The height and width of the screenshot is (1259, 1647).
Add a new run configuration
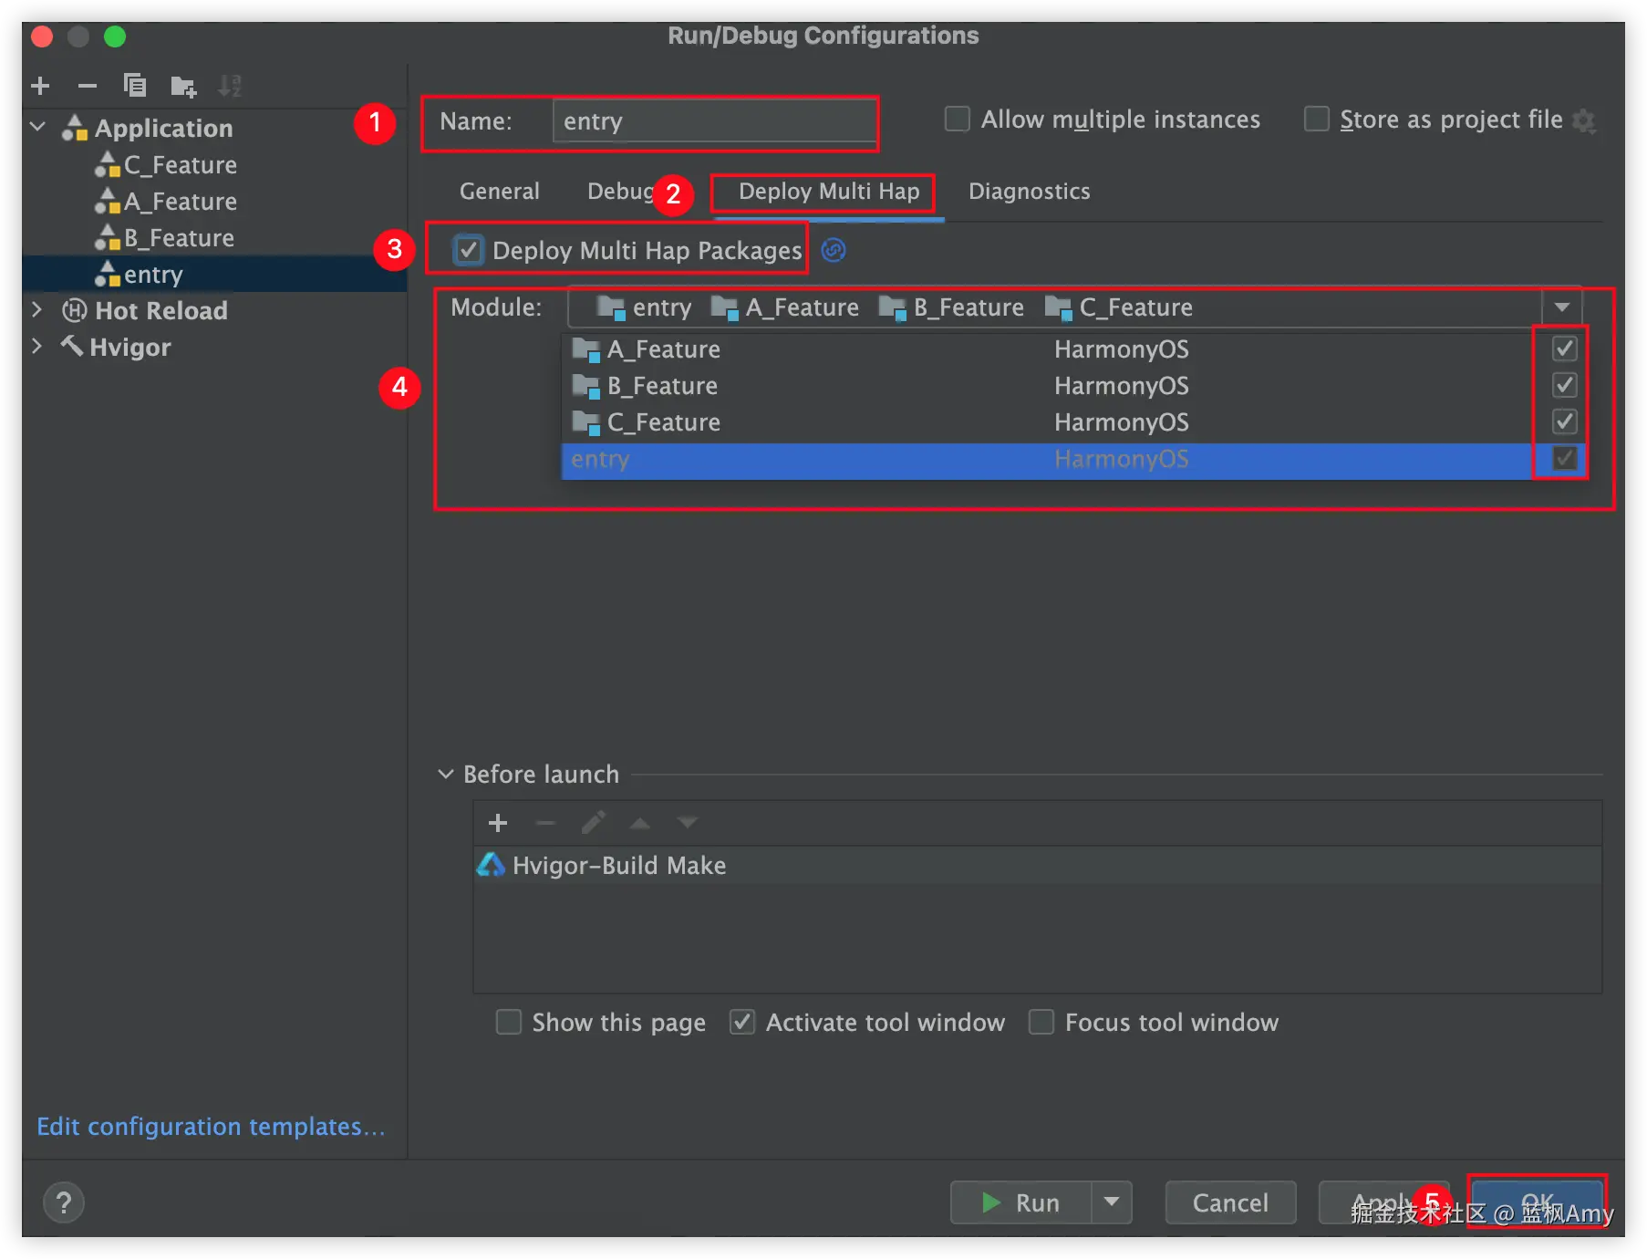[x=40, y=86]
